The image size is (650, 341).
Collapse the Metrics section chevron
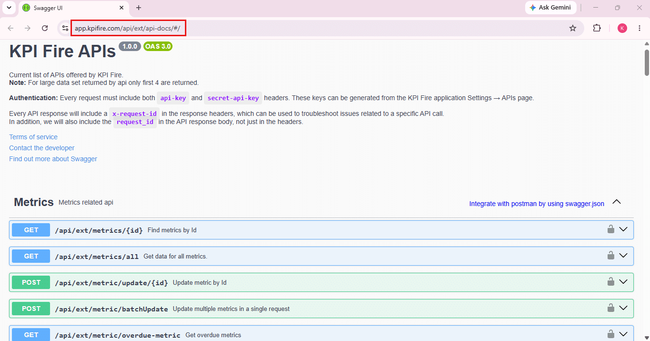[x=617, y=202]
